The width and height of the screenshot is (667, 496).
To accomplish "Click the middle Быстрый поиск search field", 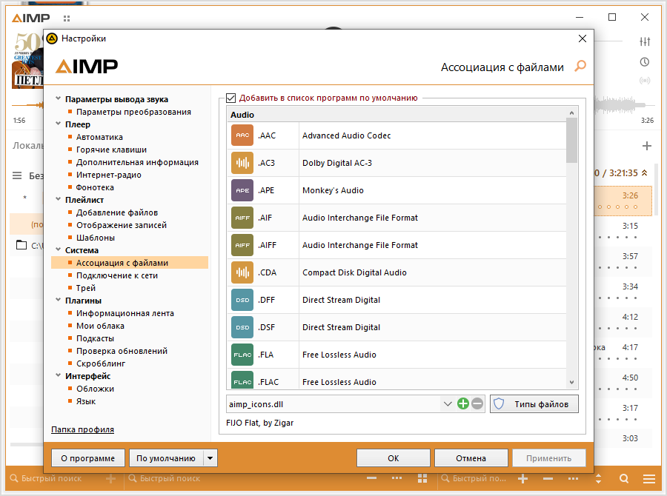I will [170, 478].
